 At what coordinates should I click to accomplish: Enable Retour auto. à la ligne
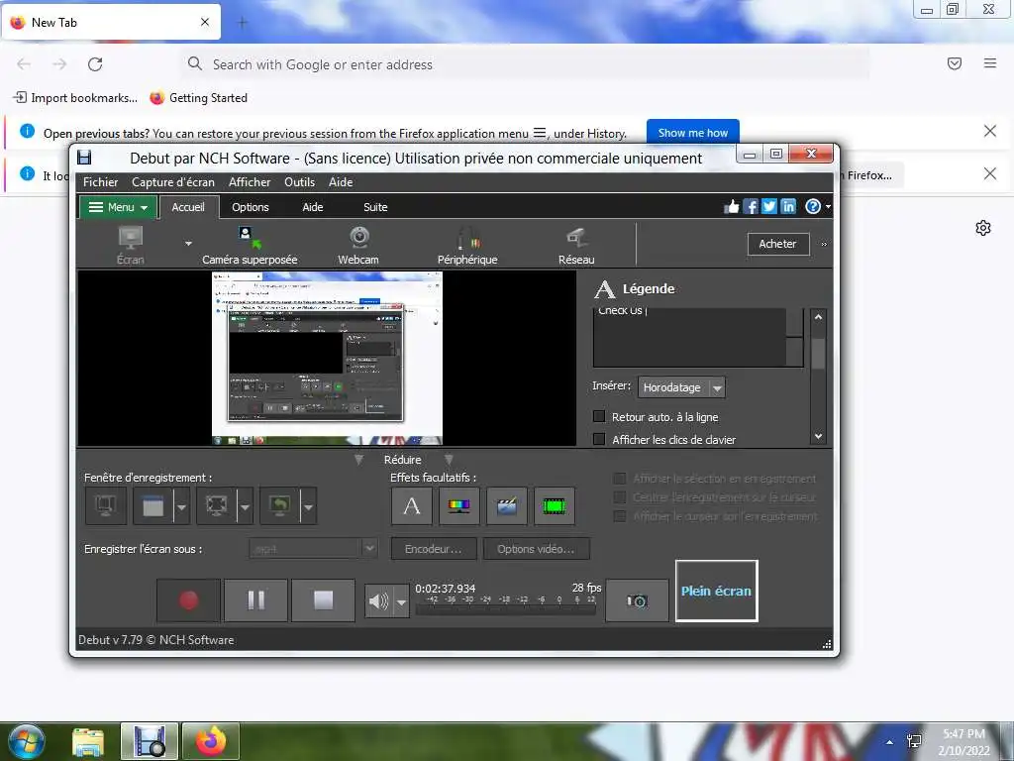[x=599, y=416]
